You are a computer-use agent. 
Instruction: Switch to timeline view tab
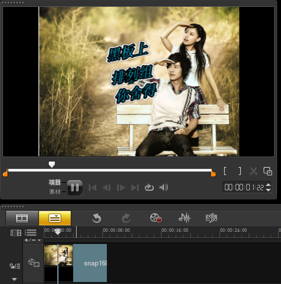click(x=55, y=218)
